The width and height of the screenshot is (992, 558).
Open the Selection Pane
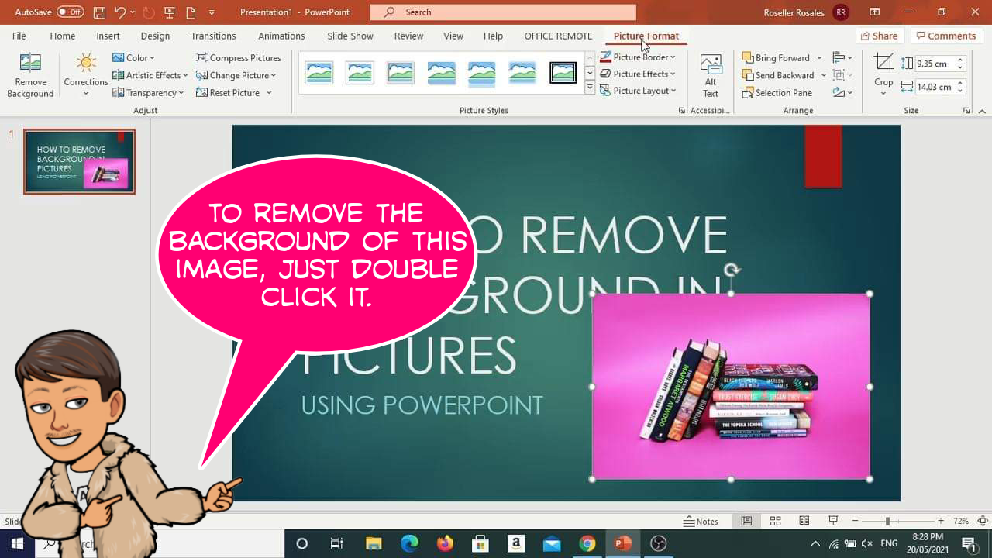coord(777,92)
